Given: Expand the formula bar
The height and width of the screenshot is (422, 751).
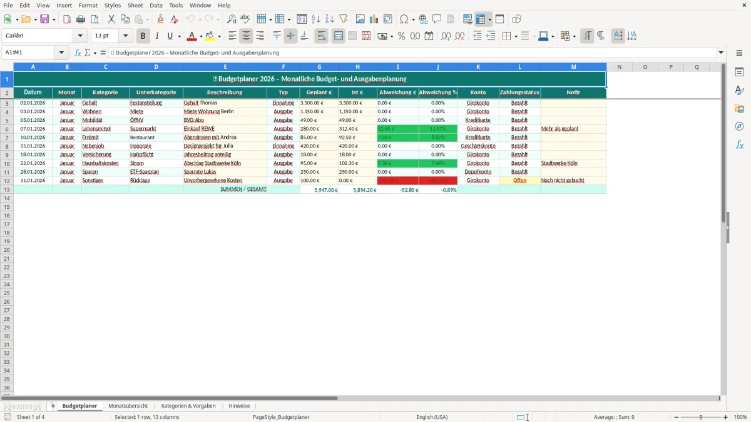Looking at the screenshot, I should 721,53.
